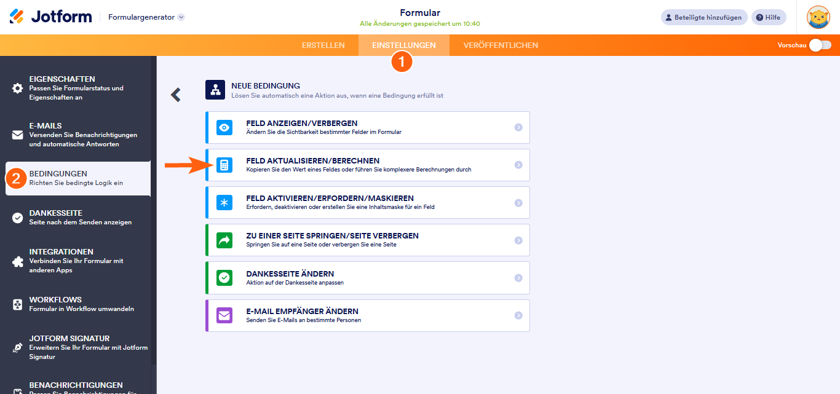Screen dimensions: 840x394
Task: Click 'Alle Änderungen gespeichert um 10:40' status
Action: click(x=420, y=24)
